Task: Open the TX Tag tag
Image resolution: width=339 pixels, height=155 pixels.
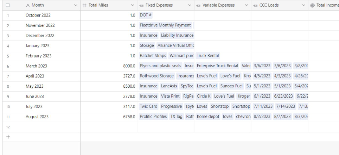Action: pyautogui.click(x=177, y=117)
